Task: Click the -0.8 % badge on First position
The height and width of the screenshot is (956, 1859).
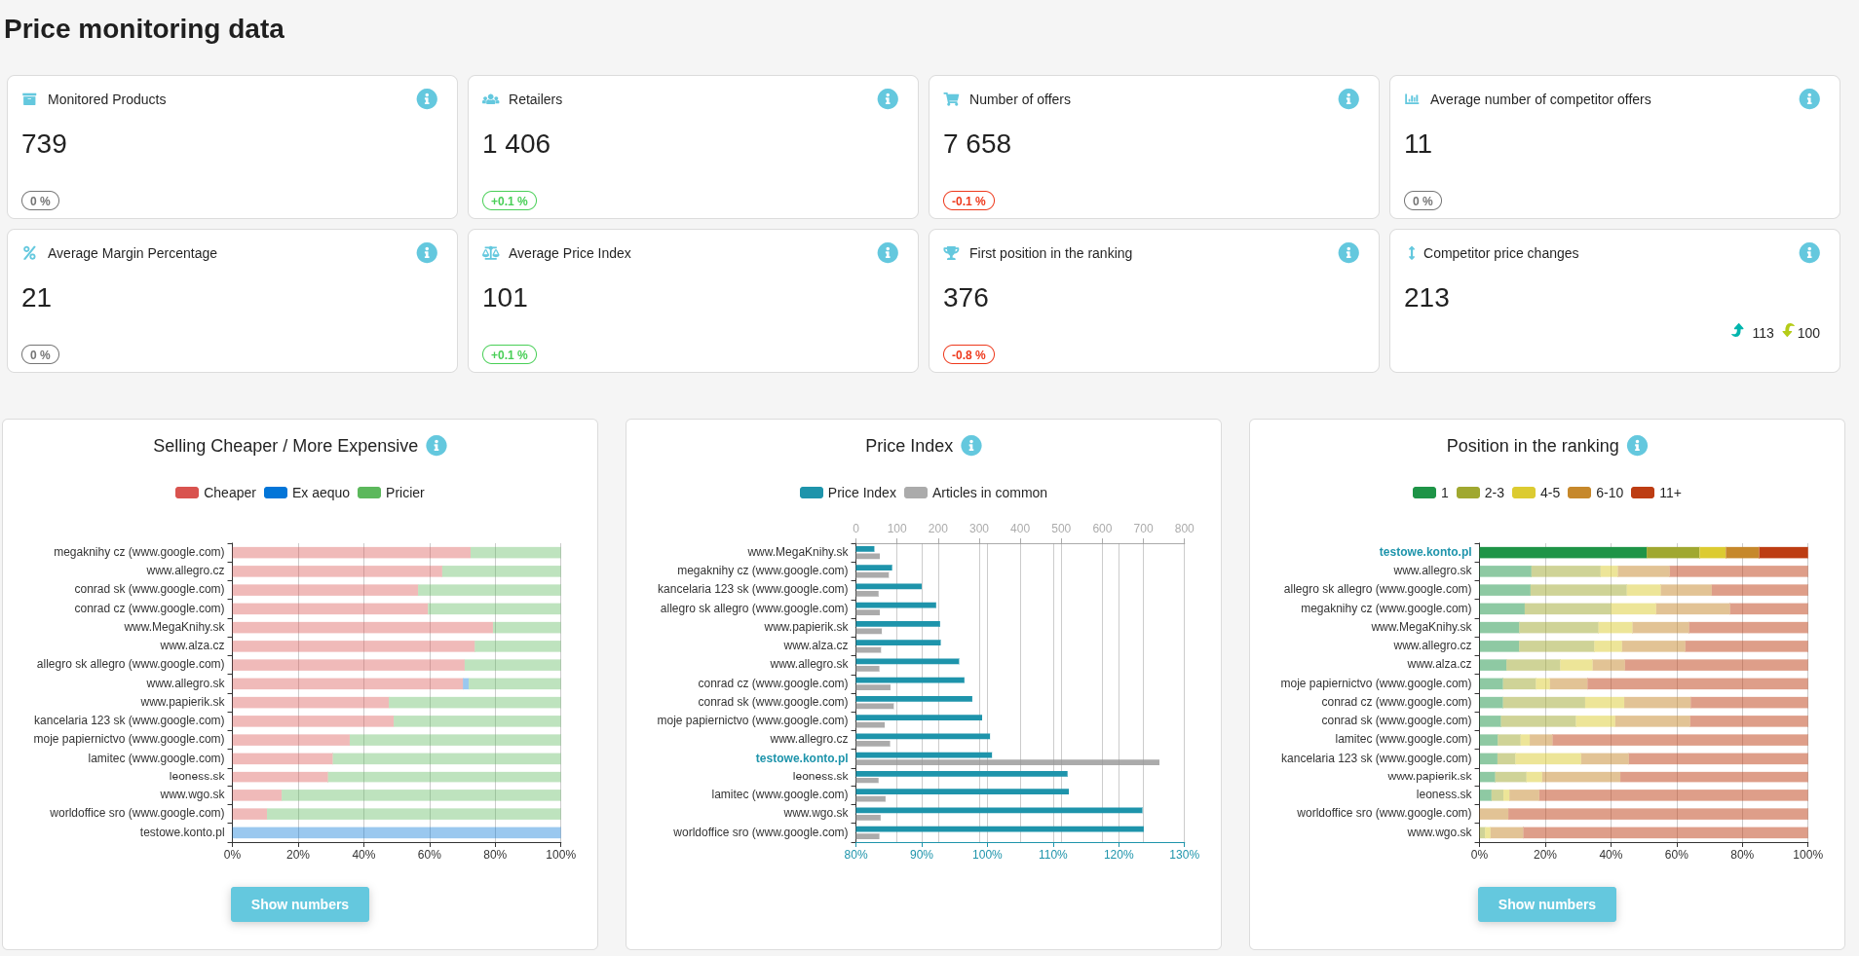Action: (x=968, y=354)
